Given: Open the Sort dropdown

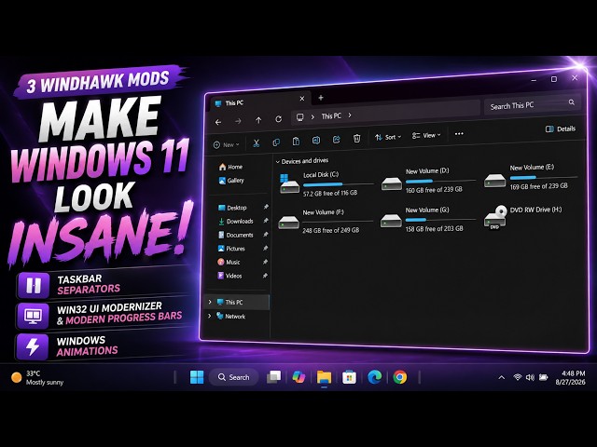Looking at the screenshot, I should (388, 137).
